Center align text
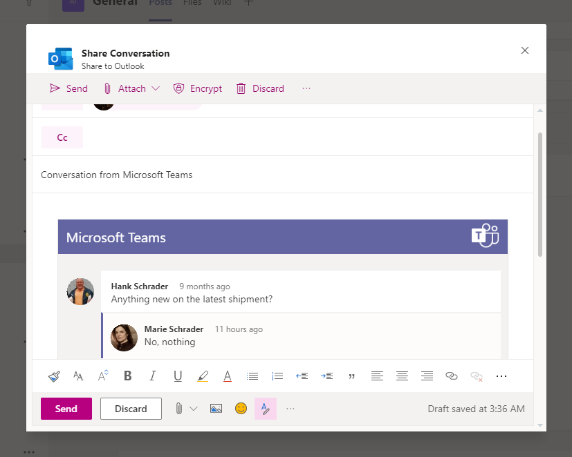Viewport: 572px width, 457px height. tap(402, 376)
